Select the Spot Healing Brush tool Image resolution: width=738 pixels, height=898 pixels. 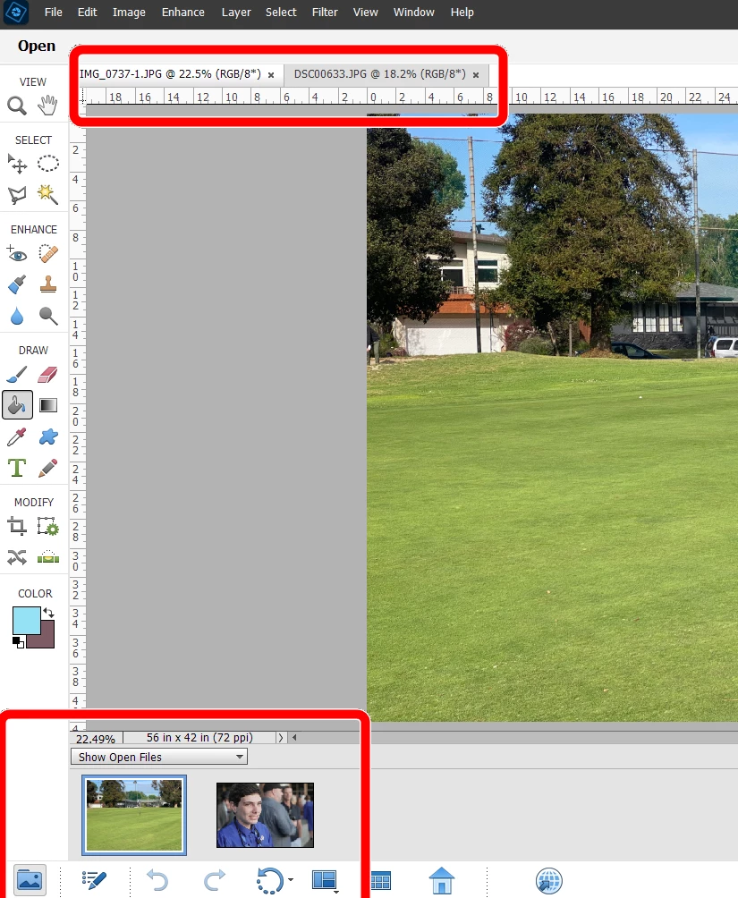(47, 253)
